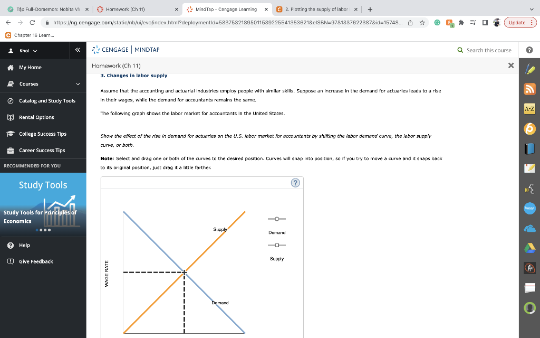The width and height of the screenshot is (540, 338).
Task: Collapse the navigation panel with the double-chevron
Action: point(76,50)
